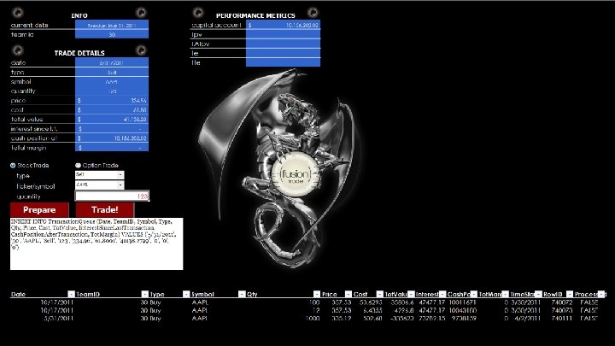Viewport: 615px width, 346px height.
Task: Click Price cell 335.12
Action: (341, 318)
